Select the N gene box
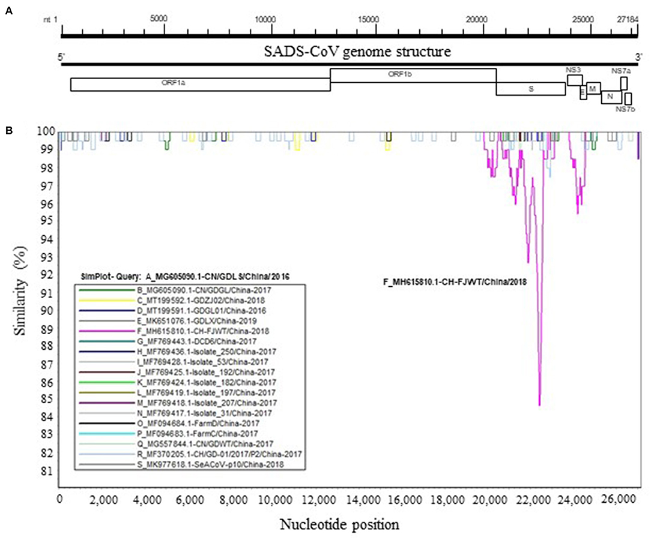The width and height of the screenshot is (651, 540). pos(611,97)
